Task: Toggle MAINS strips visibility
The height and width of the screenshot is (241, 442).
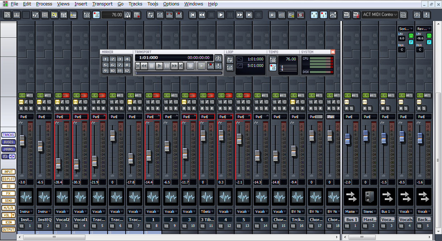Action: (8, 149)
